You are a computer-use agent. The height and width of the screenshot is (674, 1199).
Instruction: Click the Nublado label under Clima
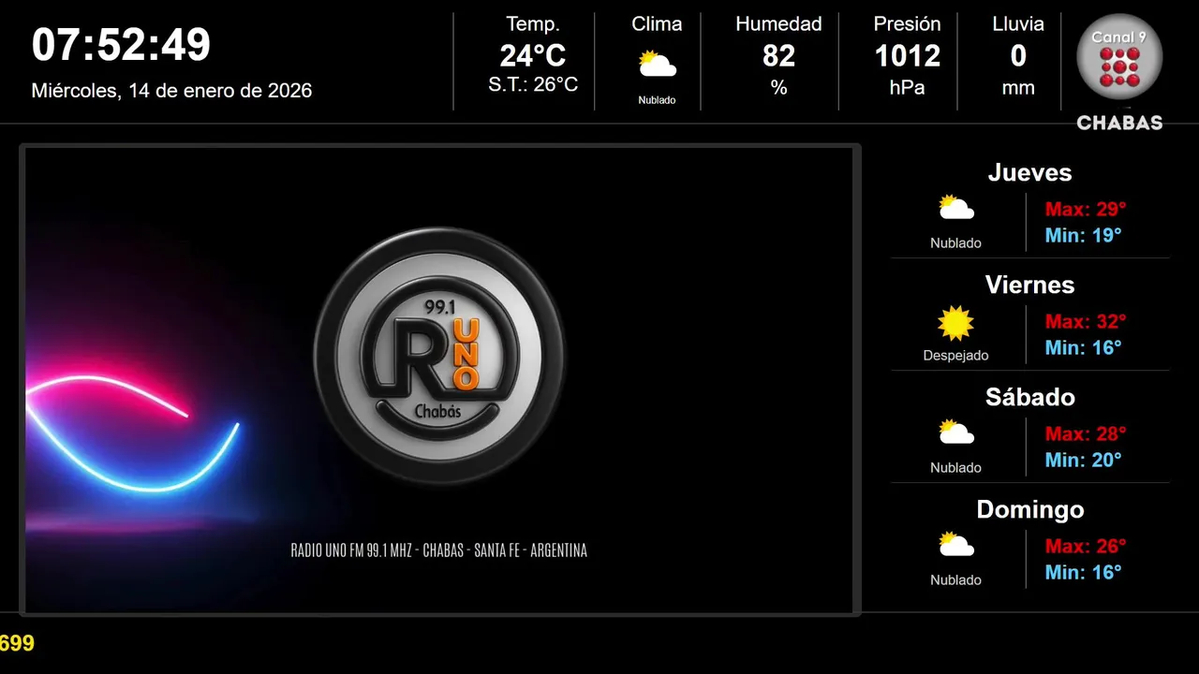pos(657,100)
